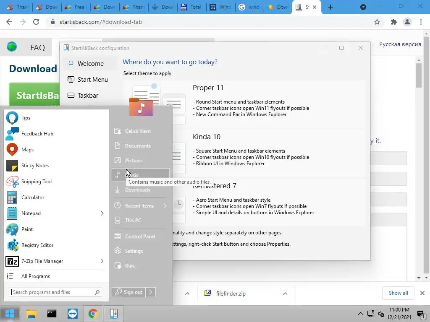Close the active StartIsBack browser tab
The image size is (430, 322).
315,7
